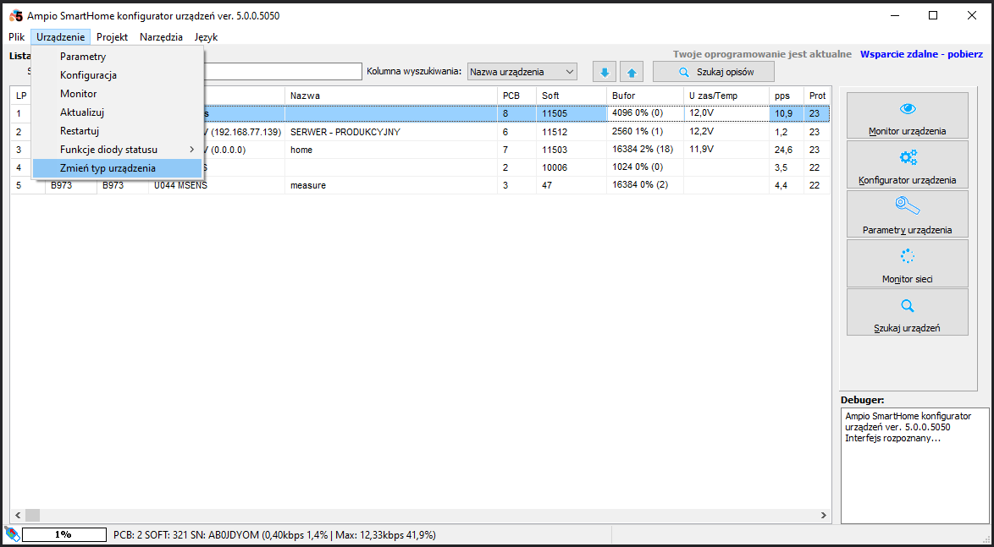The height and width of the screenshot is (547, 994).
Task: Sort by the Soft column header
Action: click(572, 95)
